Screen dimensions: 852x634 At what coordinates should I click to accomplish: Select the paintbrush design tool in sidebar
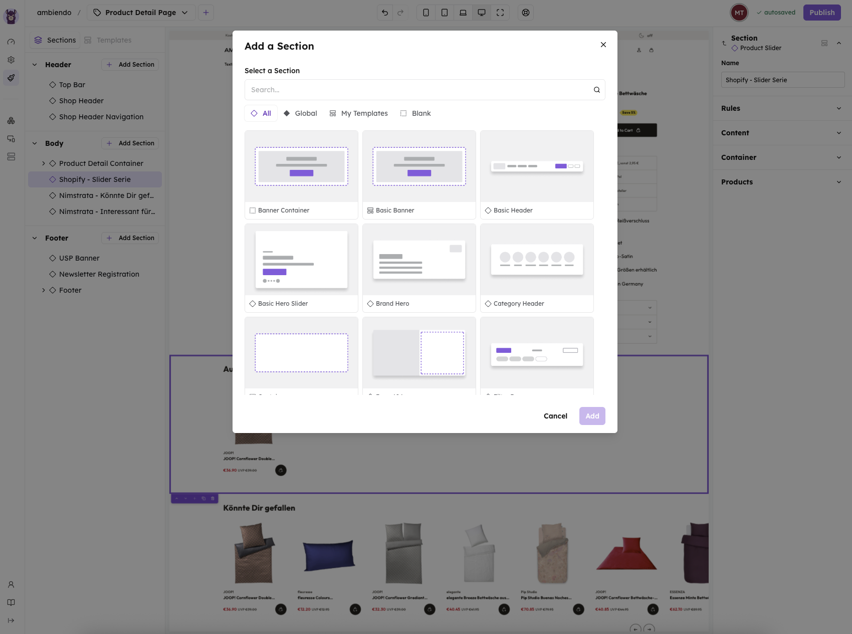tap(11, 78)
